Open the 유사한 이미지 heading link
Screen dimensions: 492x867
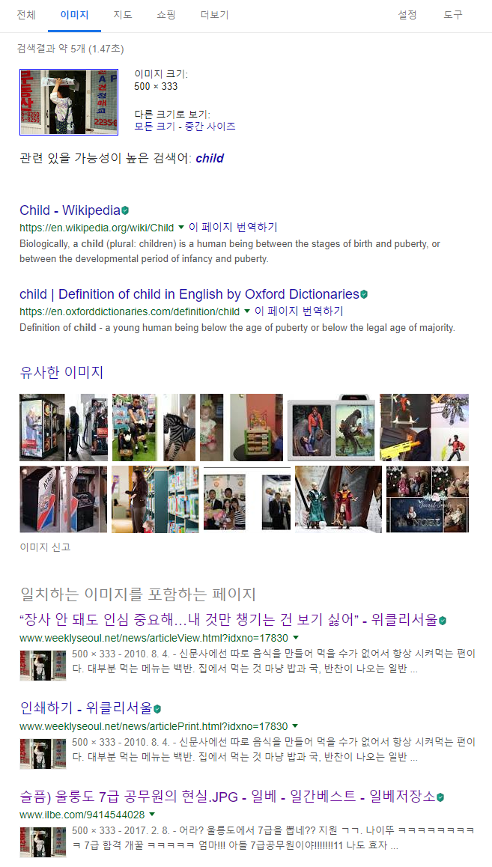tap(61, 372)
